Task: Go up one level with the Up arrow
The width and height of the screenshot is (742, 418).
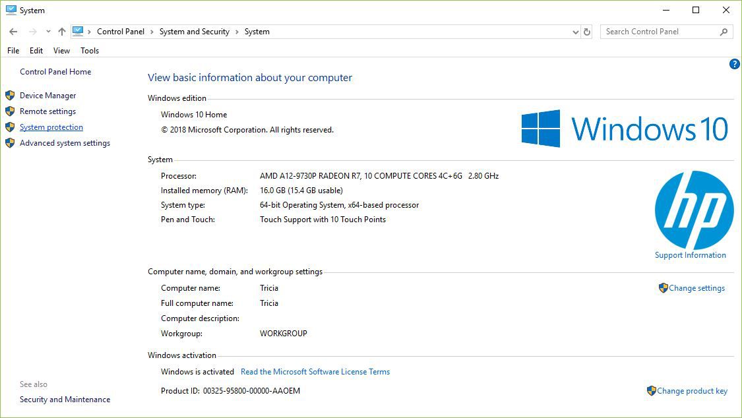Action: click(62, 32)
